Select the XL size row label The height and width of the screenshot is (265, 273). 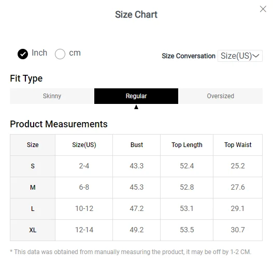(33, 230)
